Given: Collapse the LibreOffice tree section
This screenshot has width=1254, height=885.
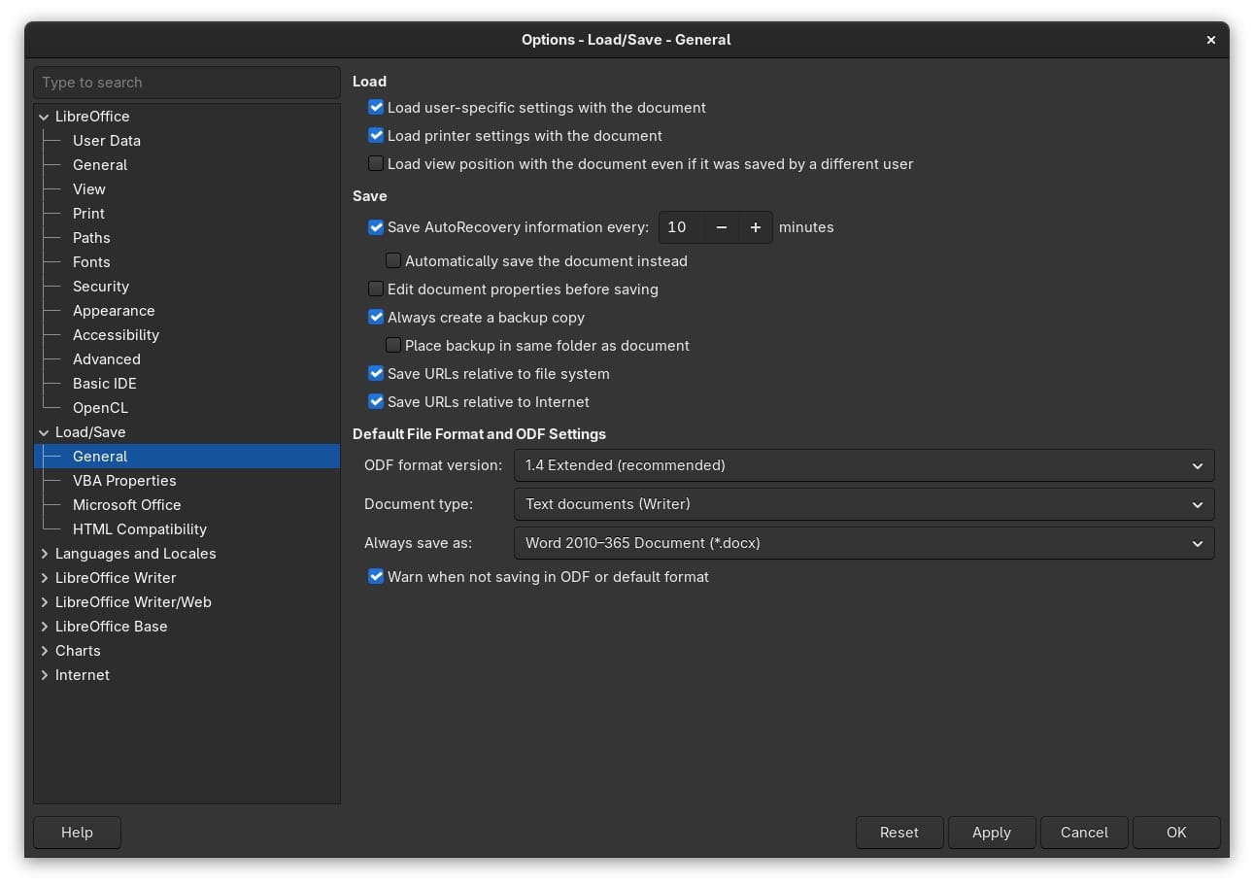Looking at the screenshot, I should click(x=44, y=117).
